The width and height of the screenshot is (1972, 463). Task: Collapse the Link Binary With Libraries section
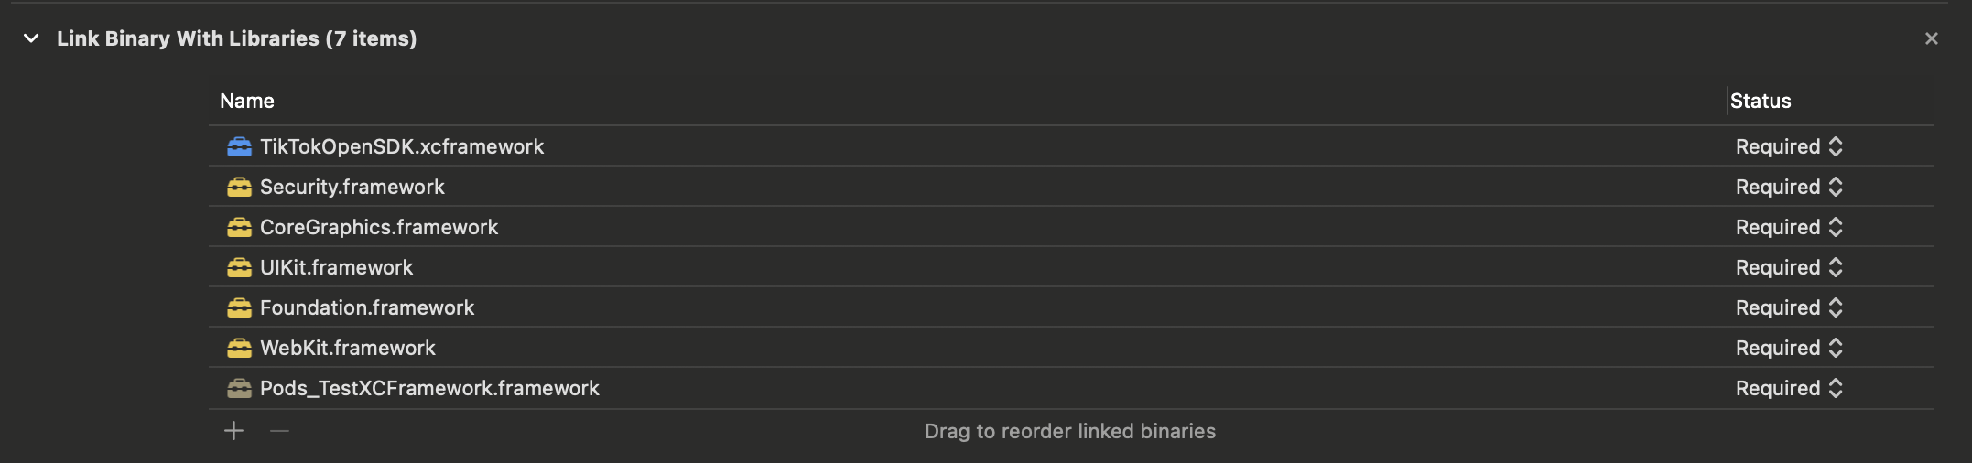pyautogui.click(x=31, y=38)
